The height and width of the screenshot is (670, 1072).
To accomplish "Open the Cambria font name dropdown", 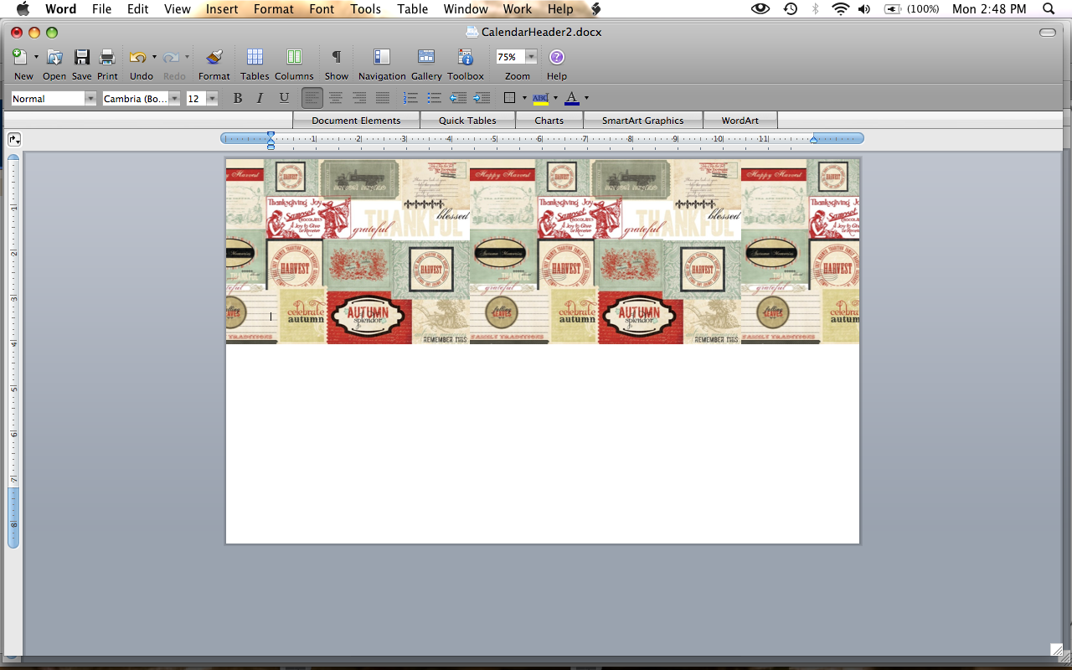I will [174, 99].
